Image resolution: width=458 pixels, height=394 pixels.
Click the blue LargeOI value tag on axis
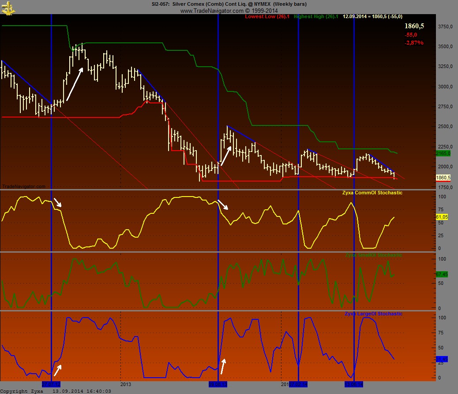tap(442, 359)
